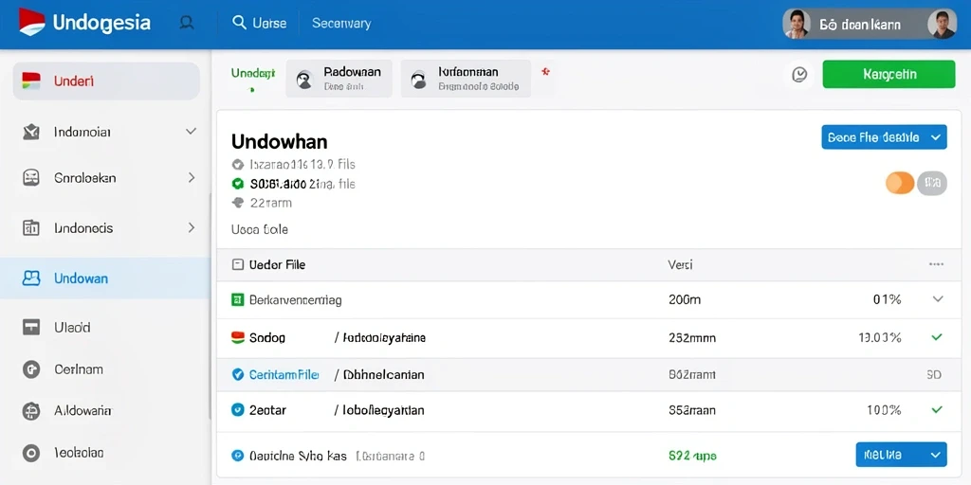Expand the Indomoiai sidebar chevron
The width and height of the screenshot is (971, 485).
click(191, 131)
